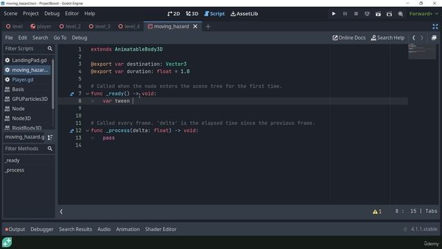
Task: Open the Search Results bottom panel
Action: (x=75, y=229)
